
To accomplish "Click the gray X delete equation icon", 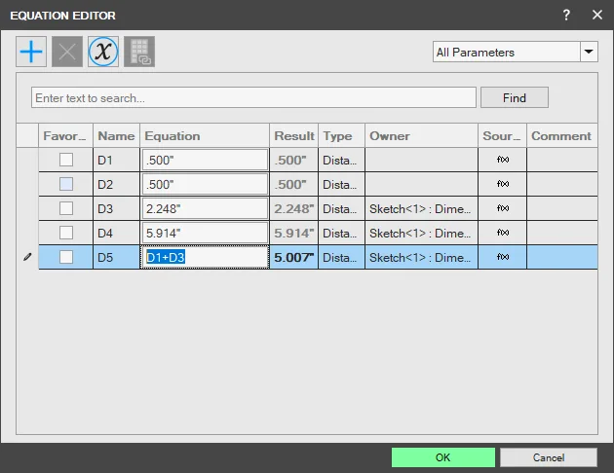I will (67, 52).
